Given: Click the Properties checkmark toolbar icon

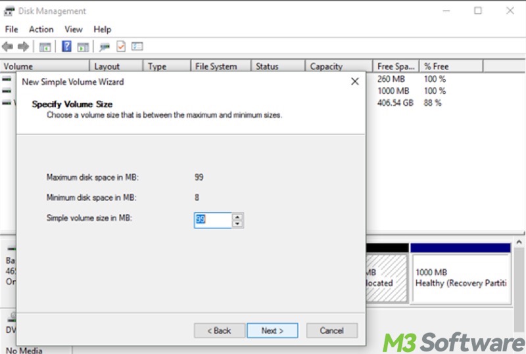Looking at the screenshot, I should [121, 47].
